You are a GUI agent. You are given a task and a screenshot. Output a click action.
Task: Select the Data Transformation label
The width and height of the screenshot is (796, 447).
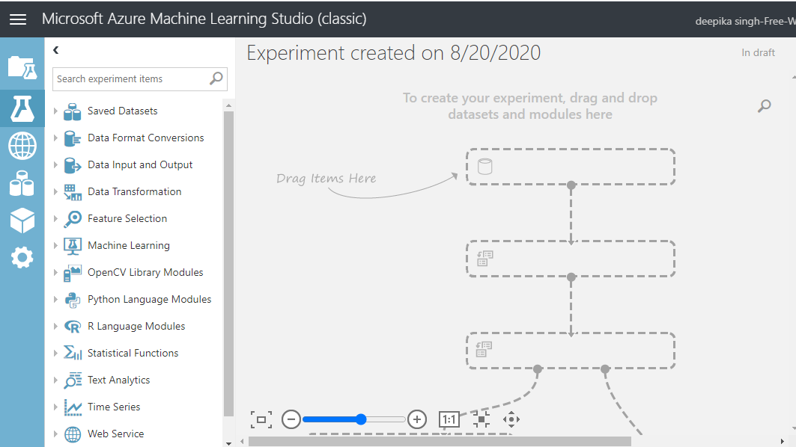coord(135,191)
